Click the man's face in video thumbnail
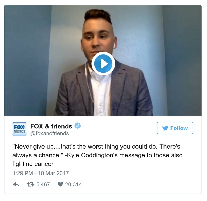Viewport: 207px width, 201px height. [x=98, y=40]
